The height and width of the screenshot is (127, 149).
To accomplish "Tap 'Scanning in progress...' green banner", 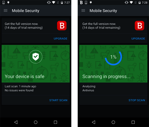I will pos(113,64).
